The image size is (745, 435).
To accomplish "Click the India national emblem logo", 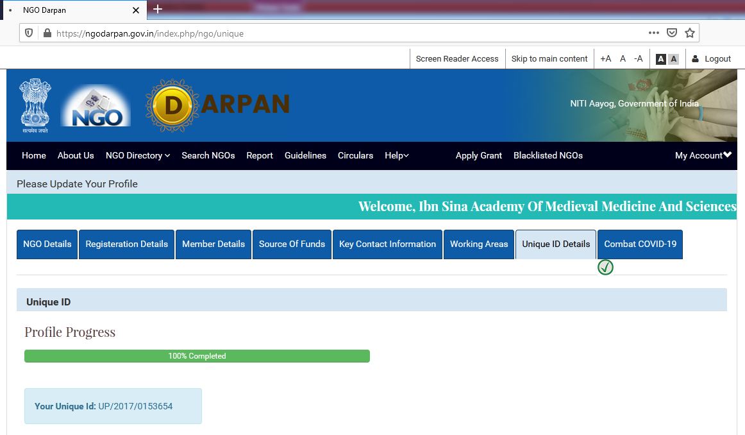I will [x=35, y=105].
